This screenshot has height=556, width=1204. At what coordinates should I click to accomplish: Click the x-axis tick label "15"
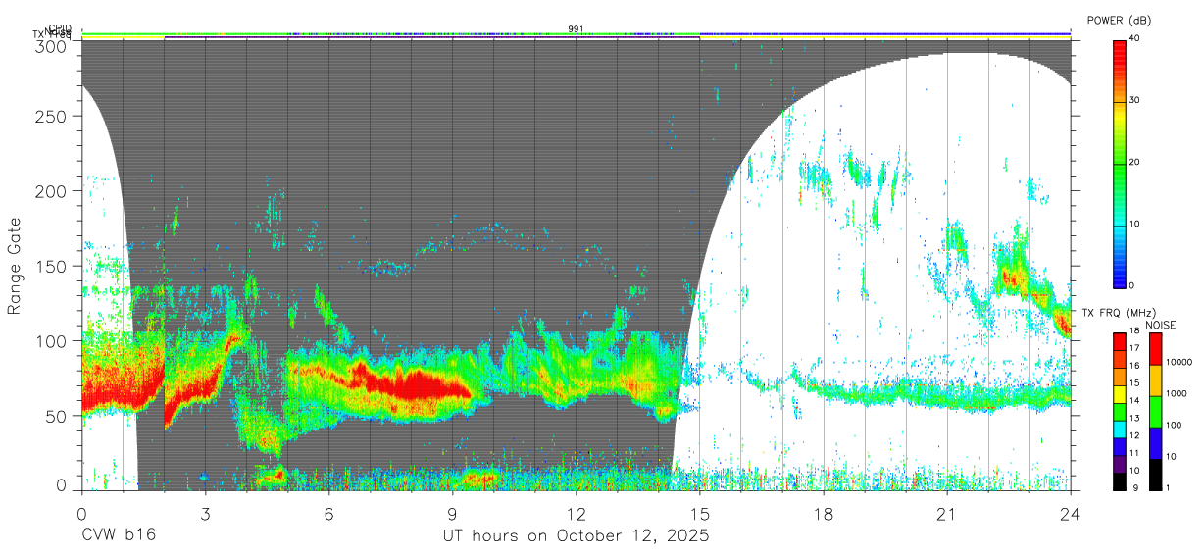coord(700,514)
